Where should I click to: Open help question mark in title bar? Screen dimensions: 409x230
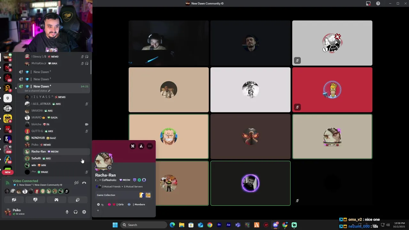378,4
